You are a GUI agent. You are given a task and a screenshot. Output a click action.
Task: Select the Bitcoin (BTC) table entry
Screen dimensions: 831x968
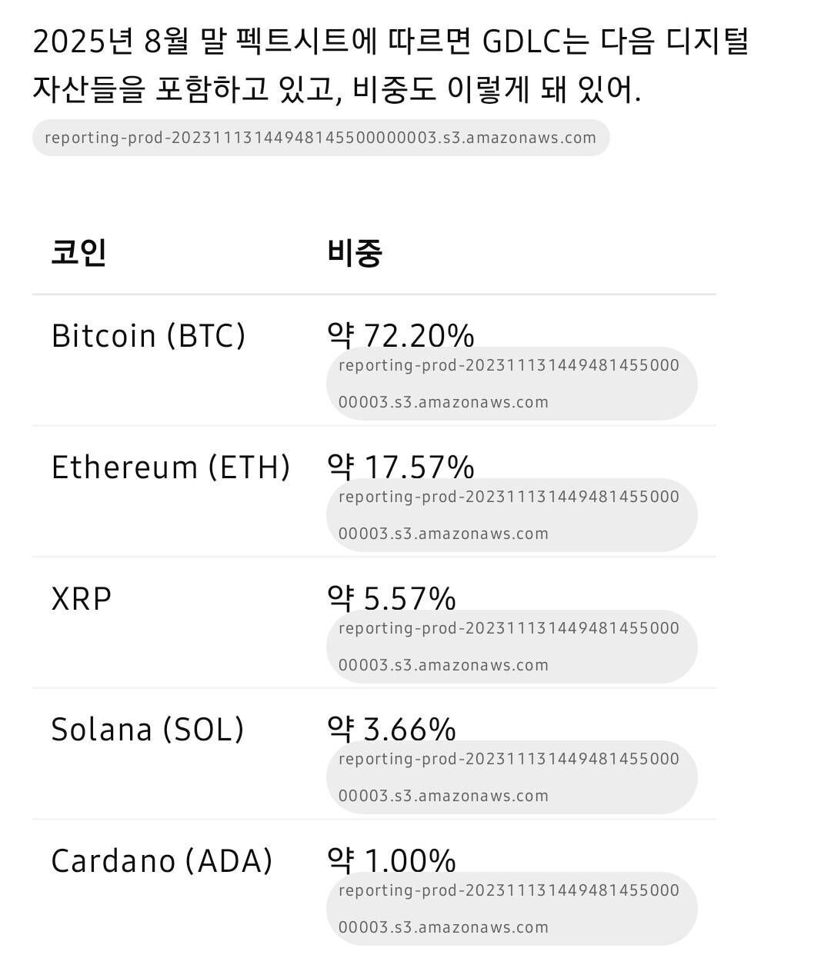click(148, 335)
